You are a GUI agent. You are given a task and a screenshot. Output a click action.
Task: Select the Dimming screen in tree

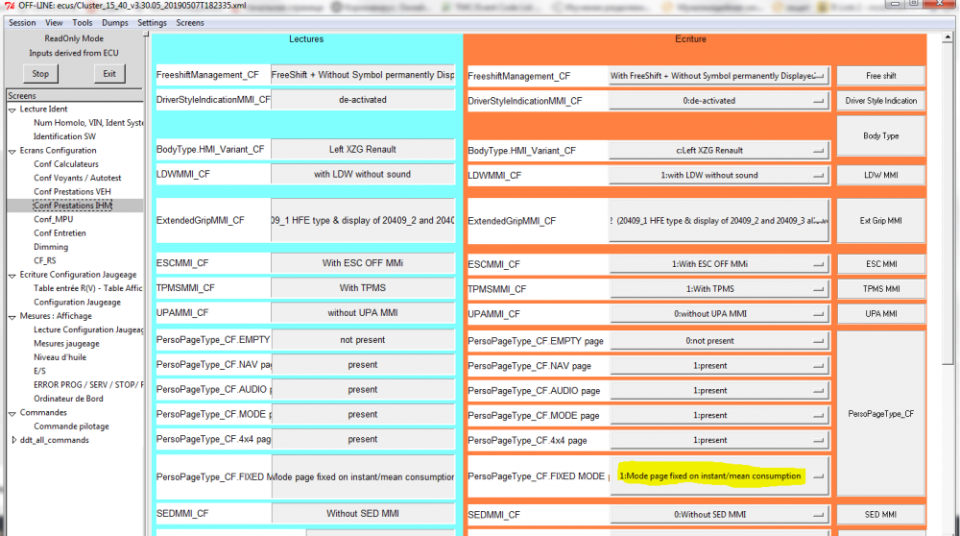51,247
